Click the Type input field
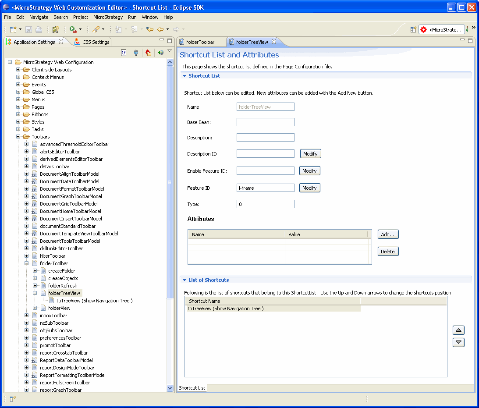The image size is (479, 408). pyautogui.click(x=266, y=204)
